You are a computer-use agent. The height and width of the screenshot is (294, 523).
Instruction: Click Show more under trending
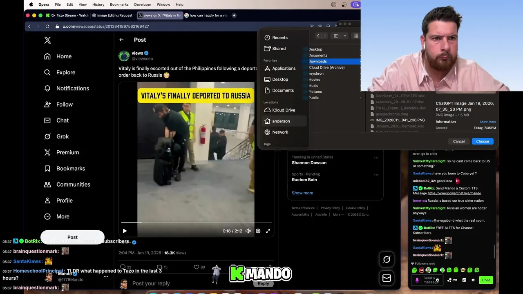click(x=302, y=193)
